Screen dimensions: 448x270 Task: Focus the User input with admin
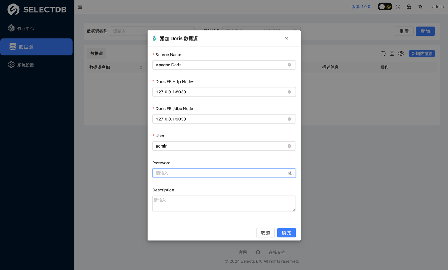pos(224,146)
